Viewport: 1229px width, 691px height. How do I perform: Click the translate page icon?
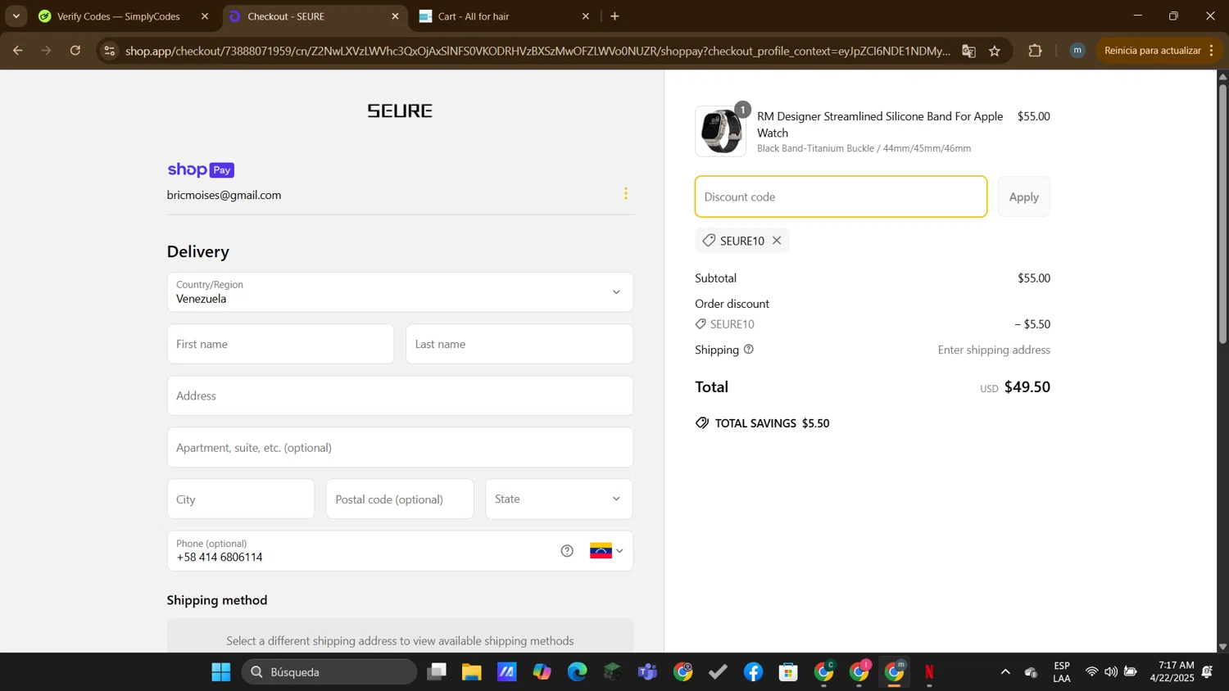(968, 51)
